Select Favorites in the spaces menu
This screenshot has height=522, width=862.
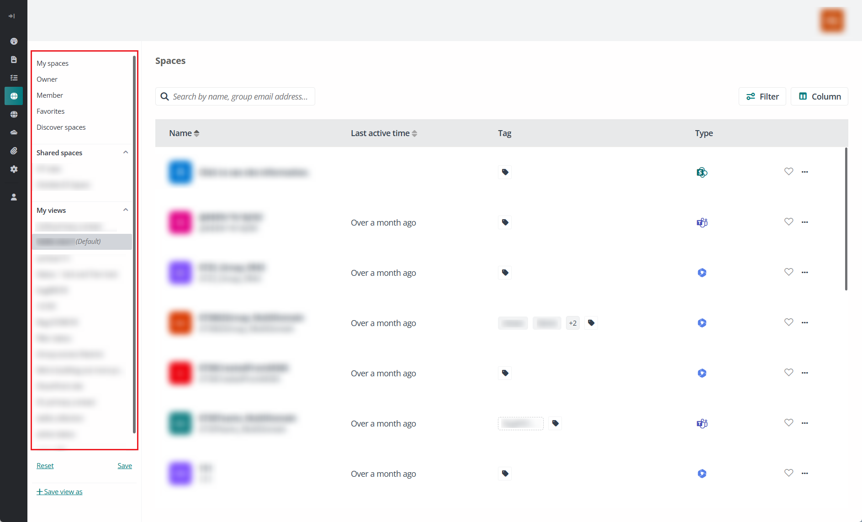tap(51, 111)
